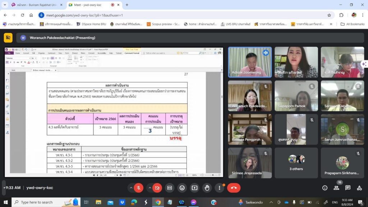The width and height of the screenshot is (368, 207).
Task: Open the Meet activities panel
Action: pos(359,188)
